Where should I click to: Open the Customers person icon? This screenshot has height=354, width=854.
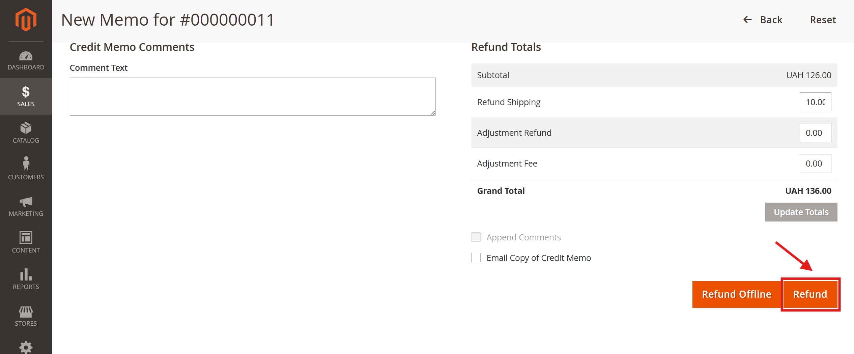pyautogui.click(x=26, y=164)
